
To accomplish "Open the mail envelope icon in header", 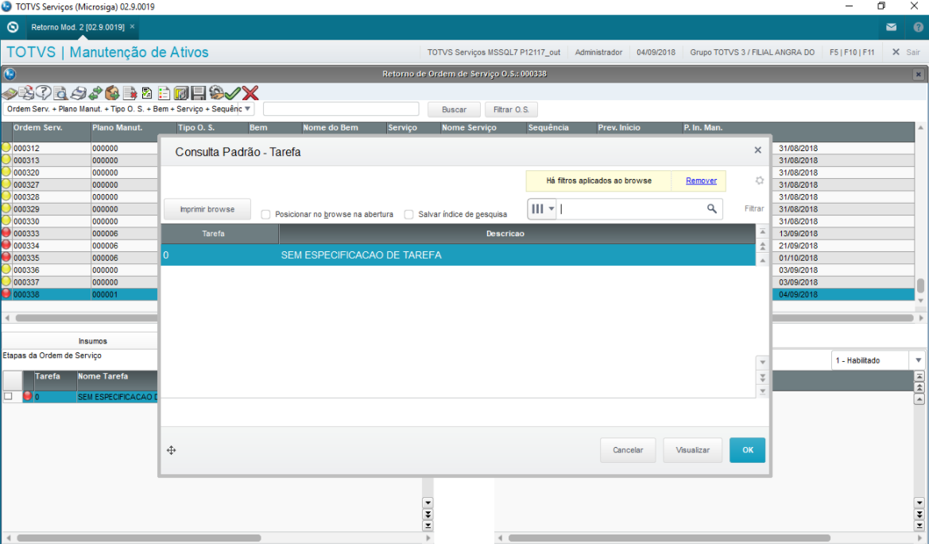I will [891, 27].
